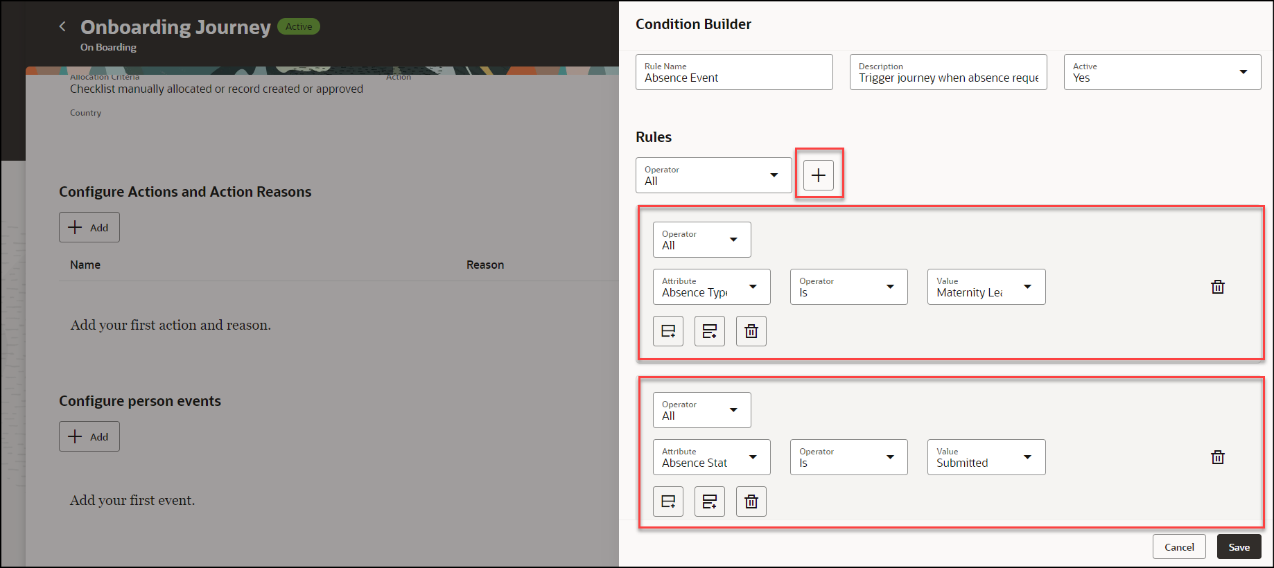1274x568 pixels.
Task: Open the Value Submitted dropdown
Action: [x=986, y=457]
